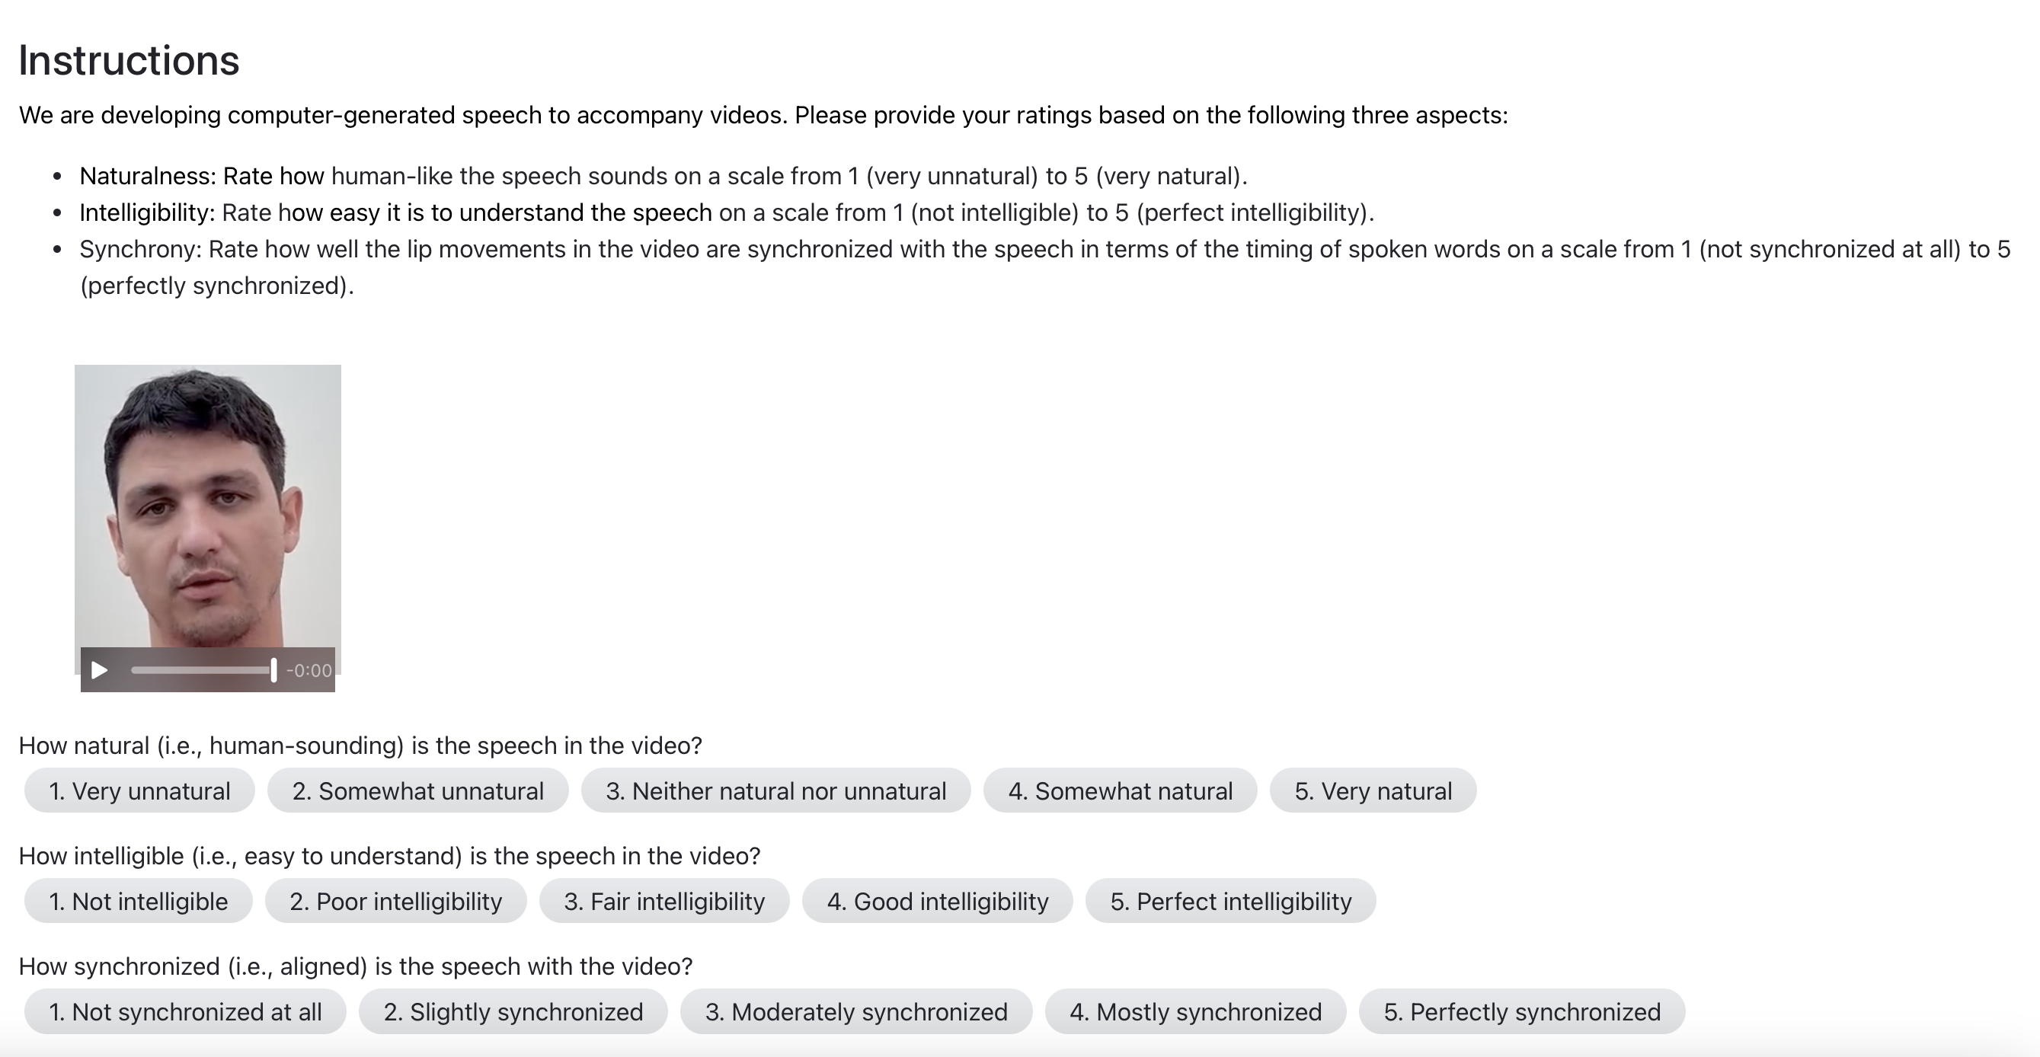The image size is (2040, 1057).
Task: Pick "3. Neither natural nor unnatural"
Action: [775, 791]
